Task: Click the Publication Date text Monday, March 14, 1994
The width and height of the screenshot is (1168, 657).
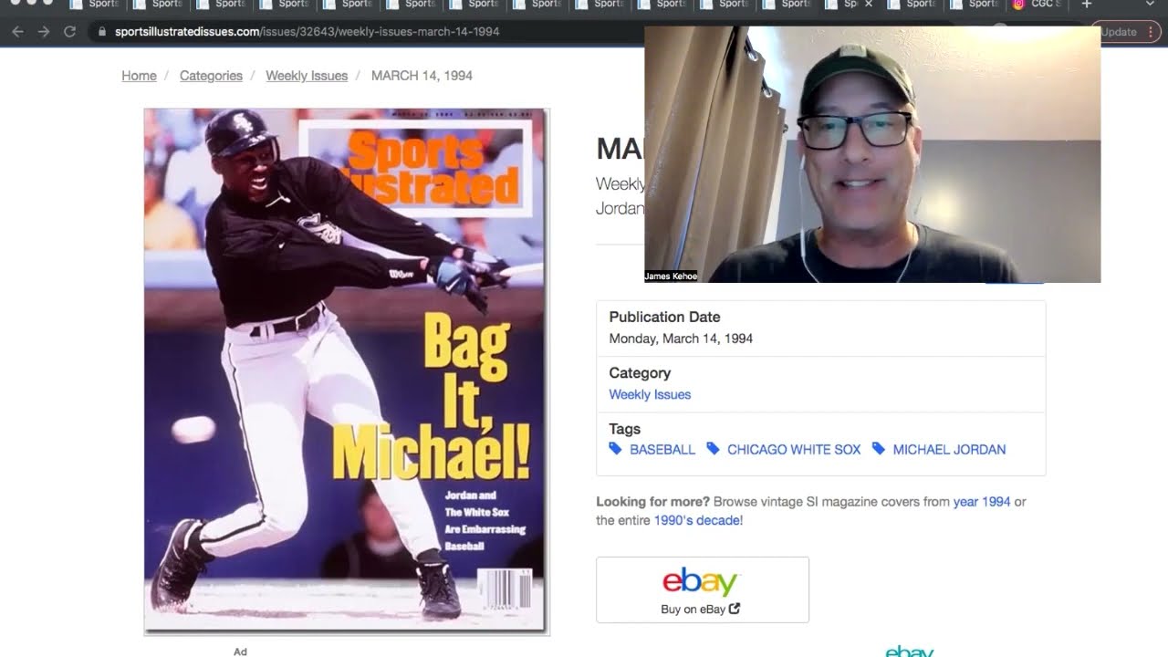Action: [681, 339]
